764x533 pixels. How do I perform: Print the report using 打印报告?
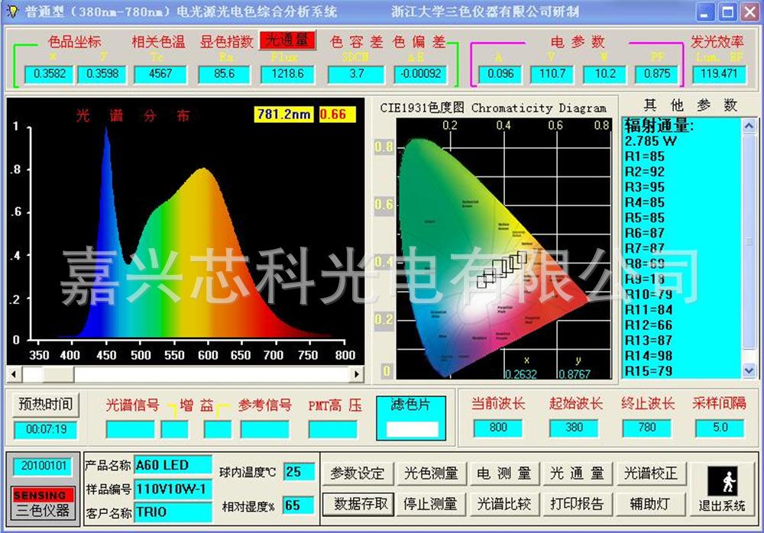(x=577, y=504)
